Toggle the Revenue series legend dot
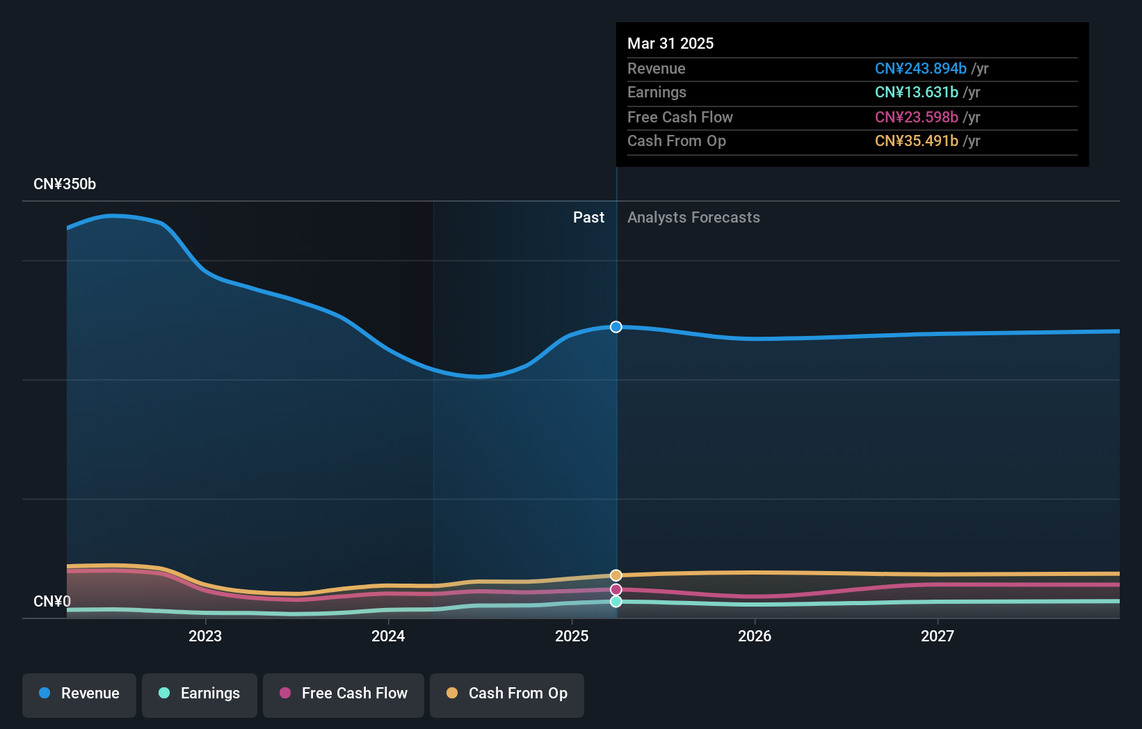 click(x=46, y=694)
